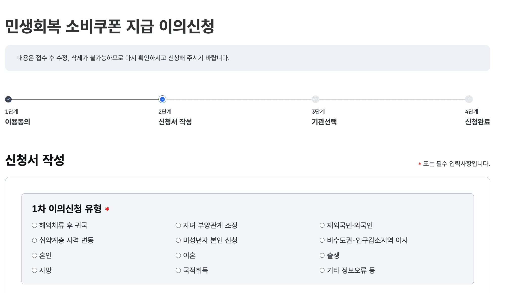Select the 자녀 부양관계 조정 radio option
Screen dimensions: 511x293
click(x=178, y=225)
